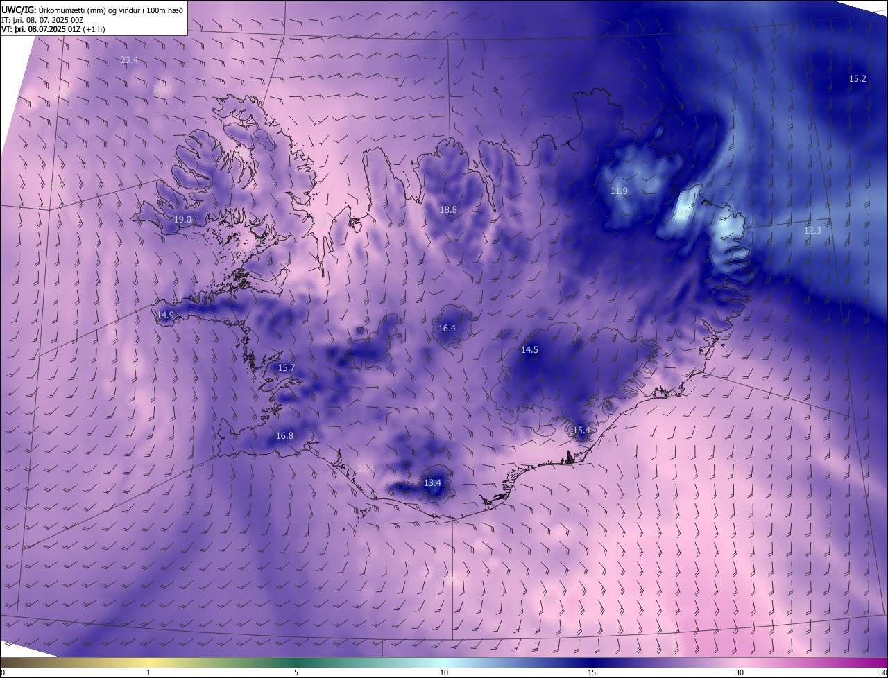Click the colorbar just above the 10 label
This screenshot has height=678, width=888.
coord(444,662)
